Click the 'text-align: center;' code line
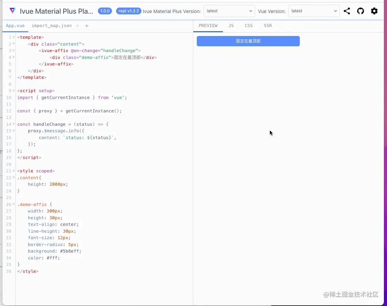This screenshot has height=306, width=387. coord(53,224)
